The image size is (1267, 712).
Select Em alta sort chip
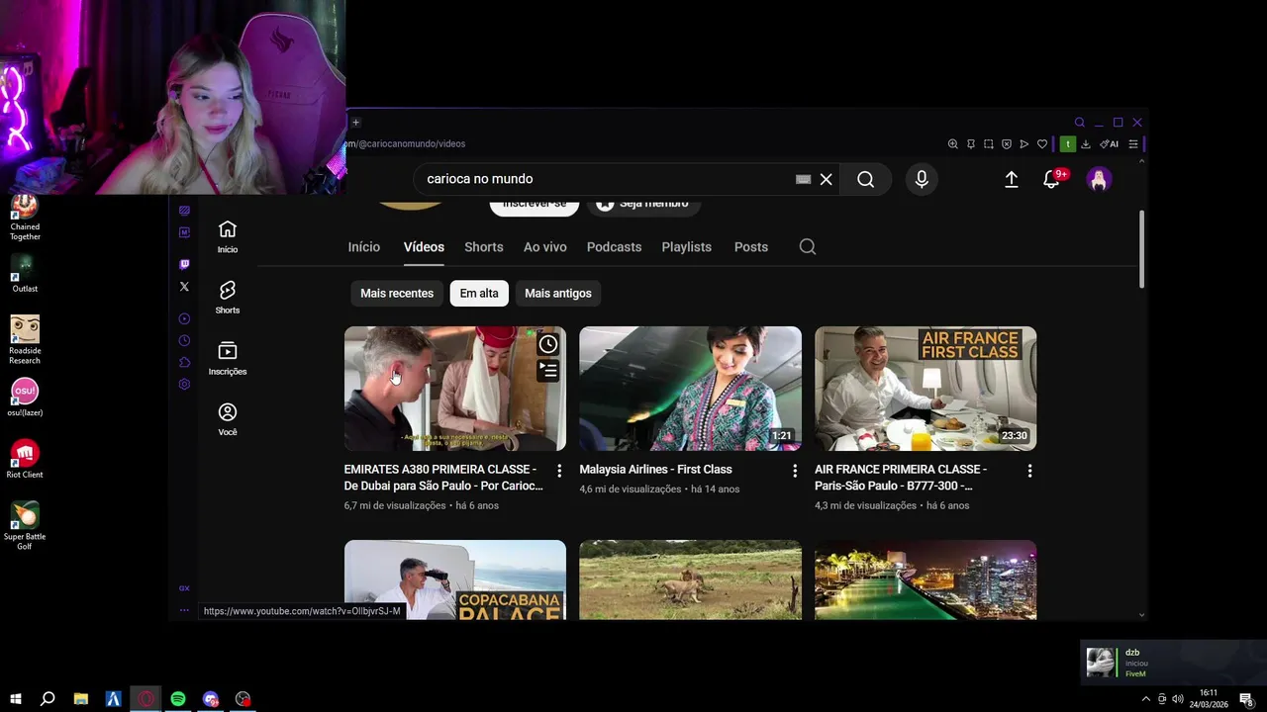pos(479,293)
